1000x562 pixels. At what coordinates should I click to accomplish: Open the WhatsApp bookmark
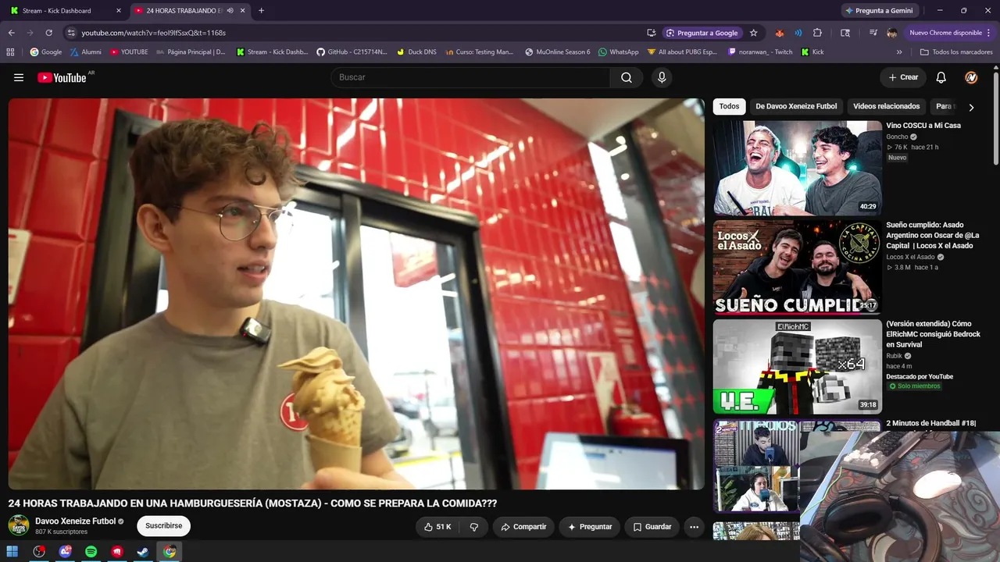point(618,52)
